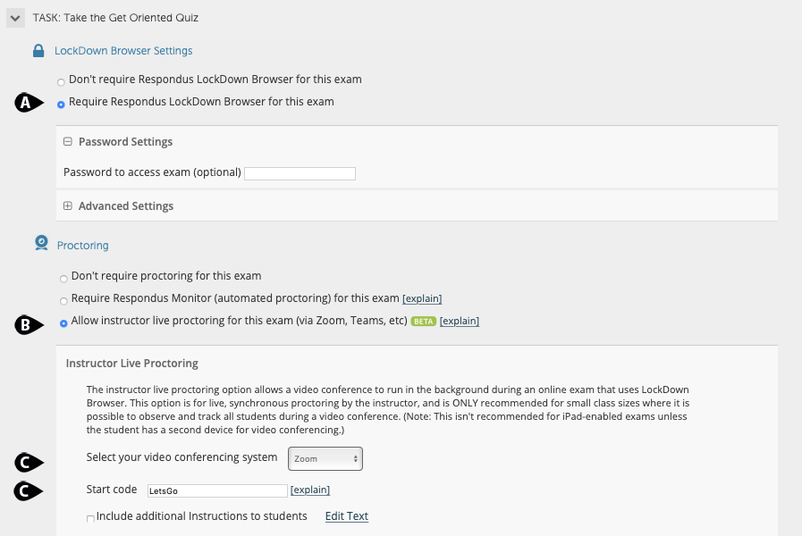
Task: Select Don't require Respondus LockDown Browser
Action: click(61, 82)
